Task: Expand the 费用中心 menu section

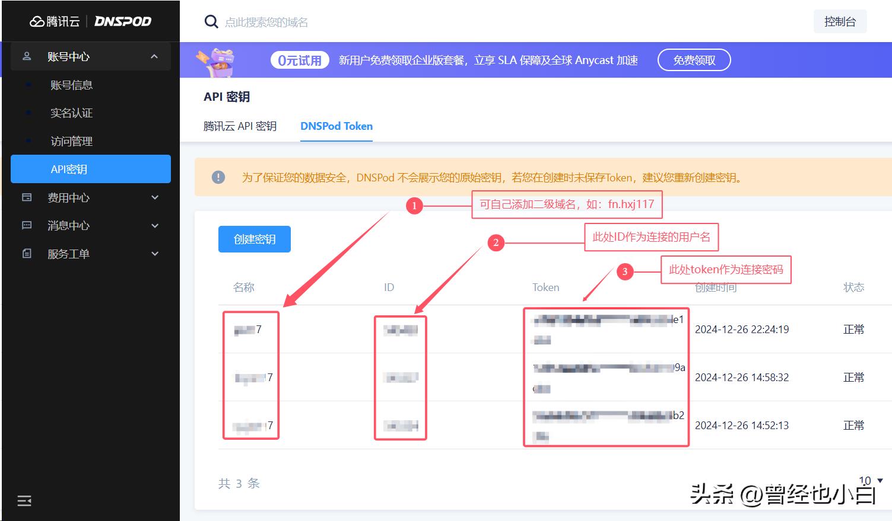Action: 154,197
